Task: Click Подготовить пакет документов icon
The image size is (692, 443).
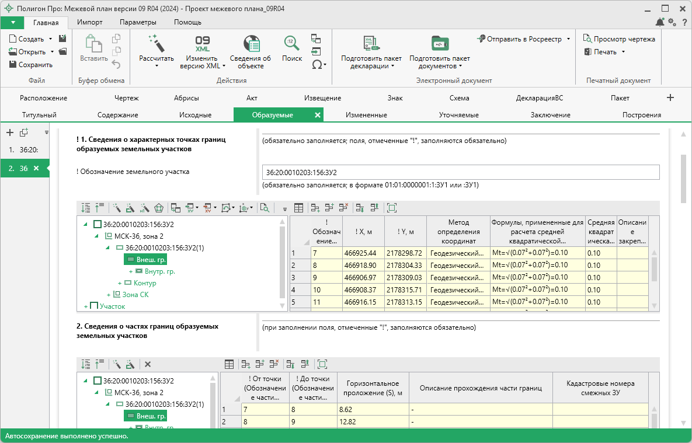Action: 439,44
